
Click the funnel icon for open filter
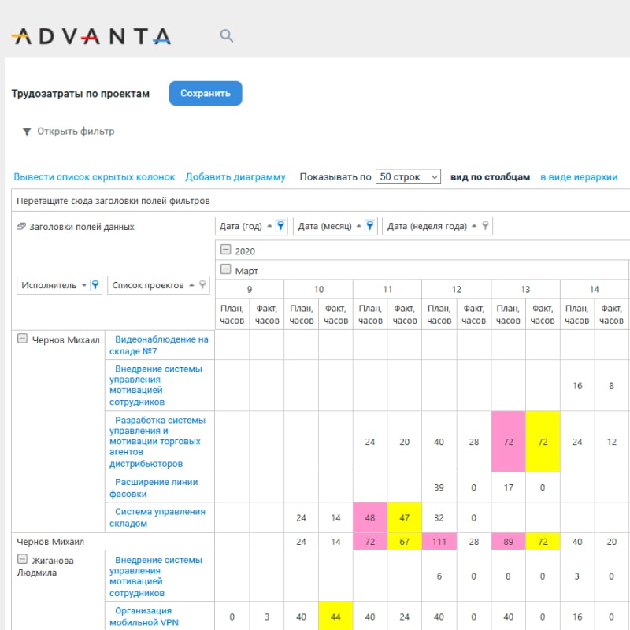[26, 132]
